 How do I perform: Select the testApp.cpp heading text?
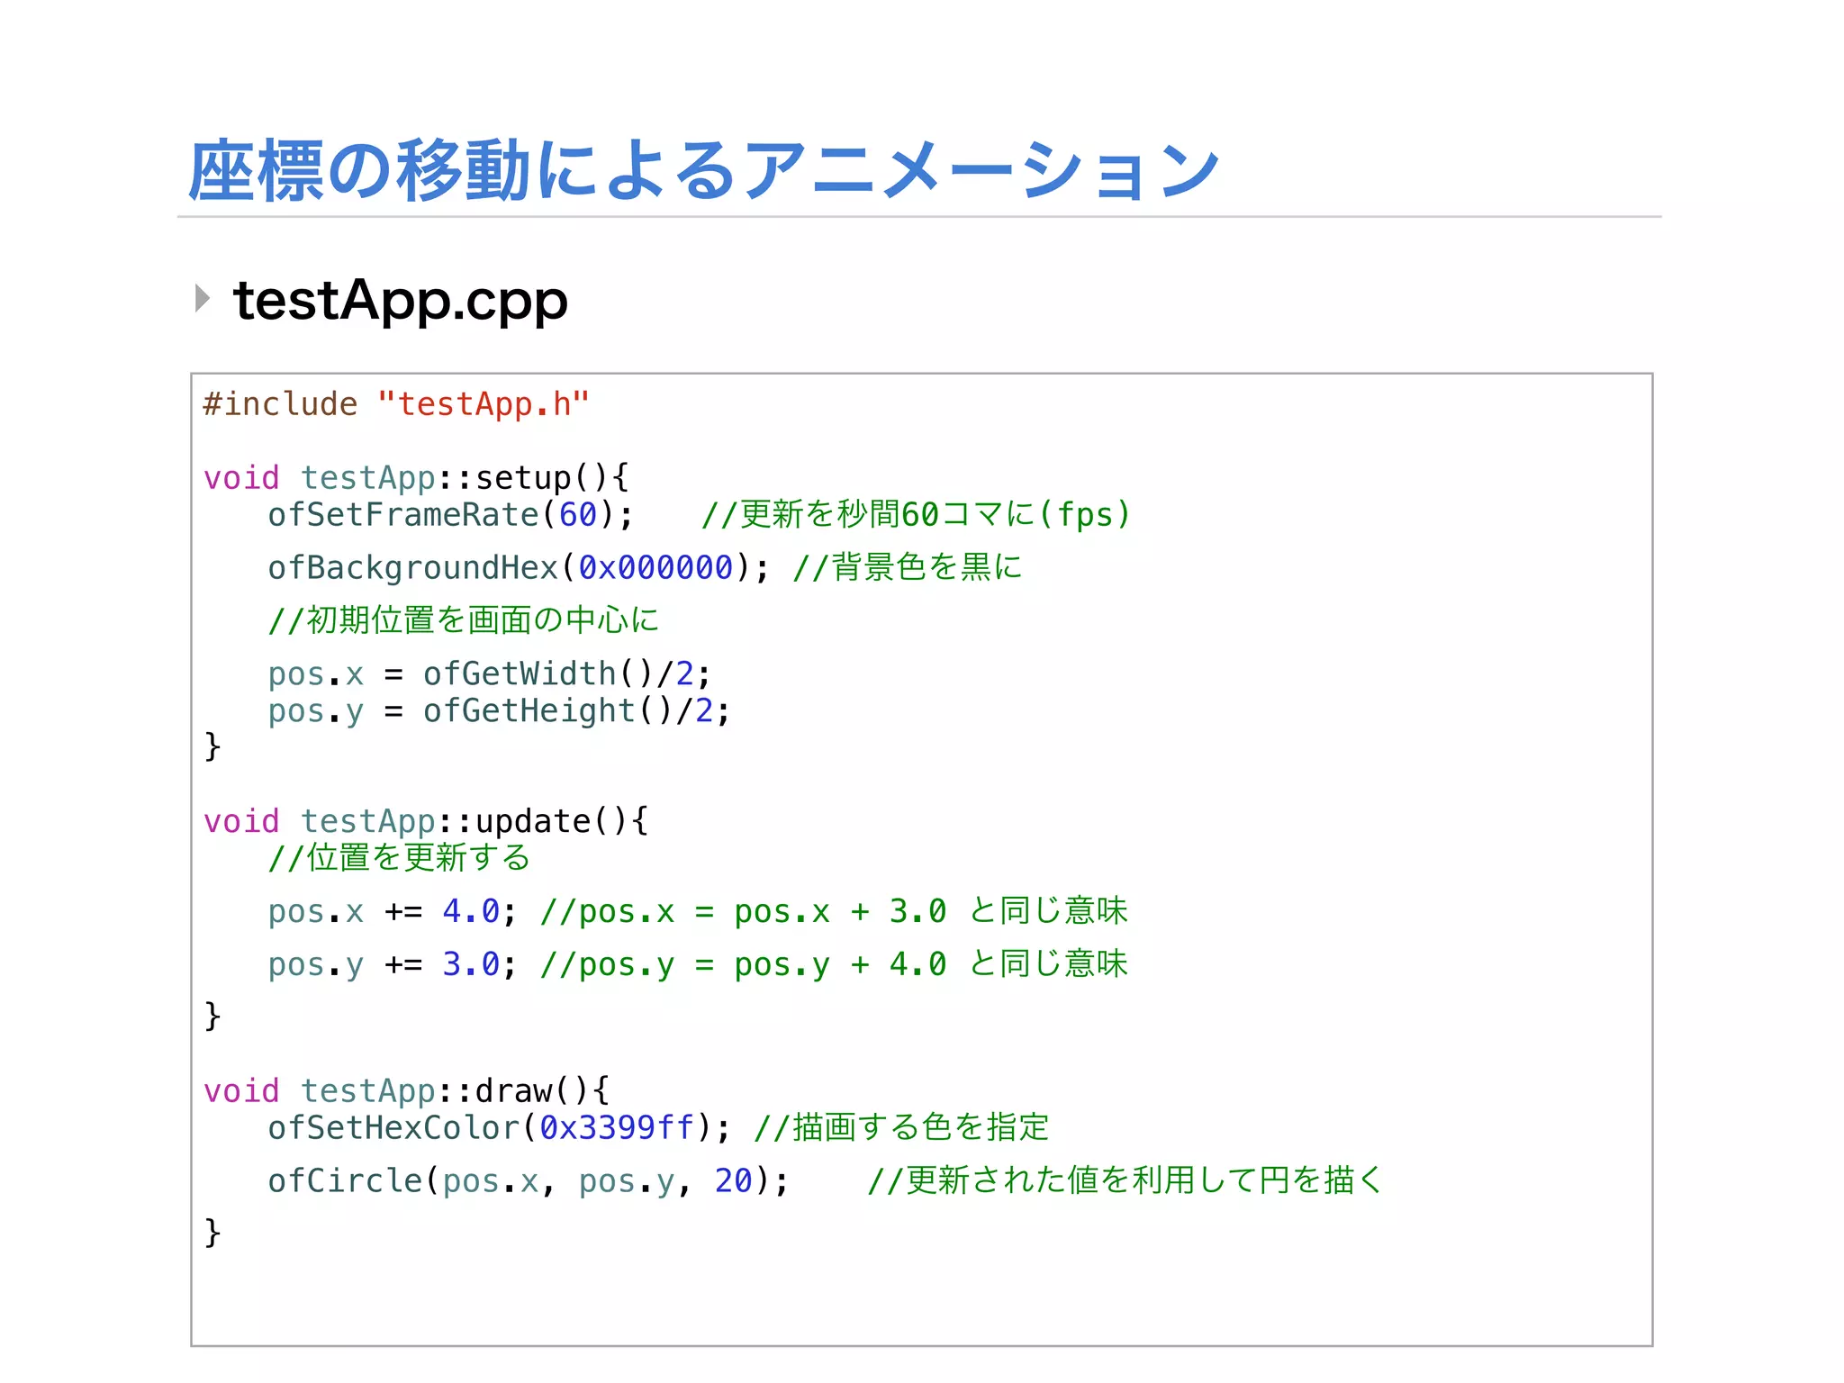coord(401,302)
